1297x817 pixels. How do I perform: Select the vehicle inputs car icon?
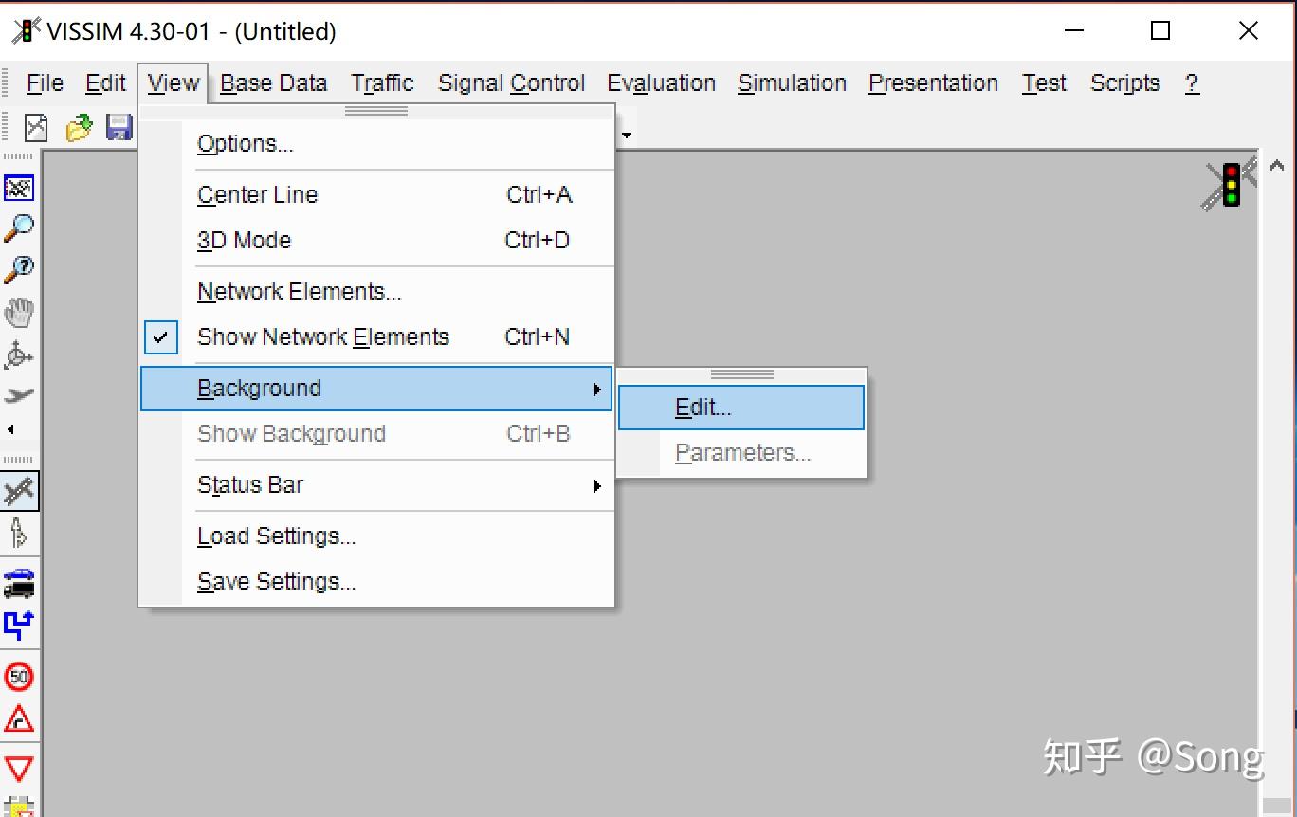[x=19, y=582]
